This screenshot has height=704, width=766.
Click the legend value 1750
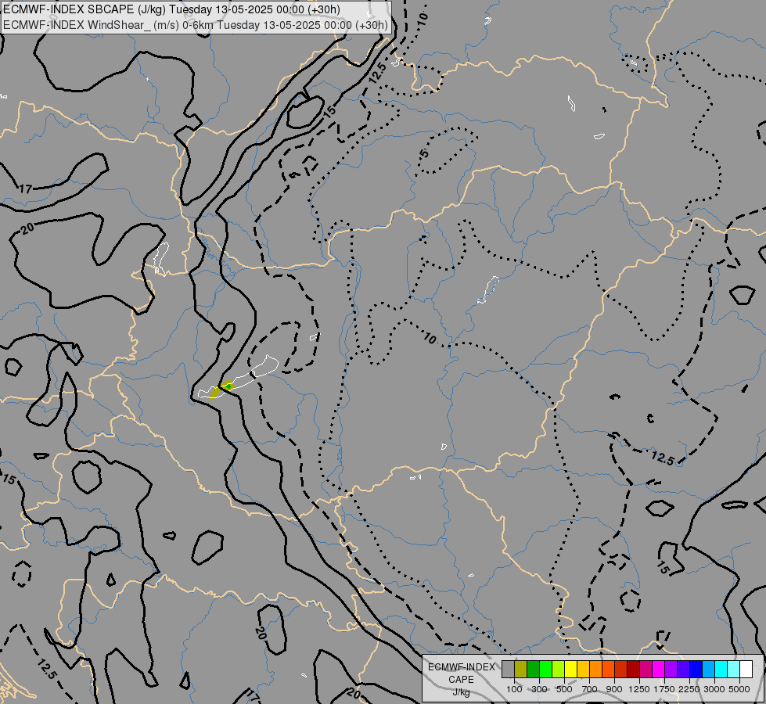(x=664, y=689)
